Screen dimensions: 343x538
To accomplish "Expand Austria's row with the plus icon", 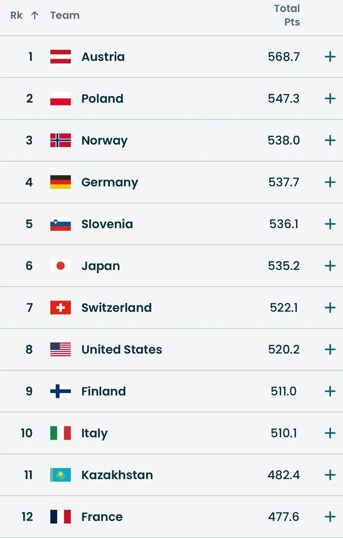I will [330, 57].
